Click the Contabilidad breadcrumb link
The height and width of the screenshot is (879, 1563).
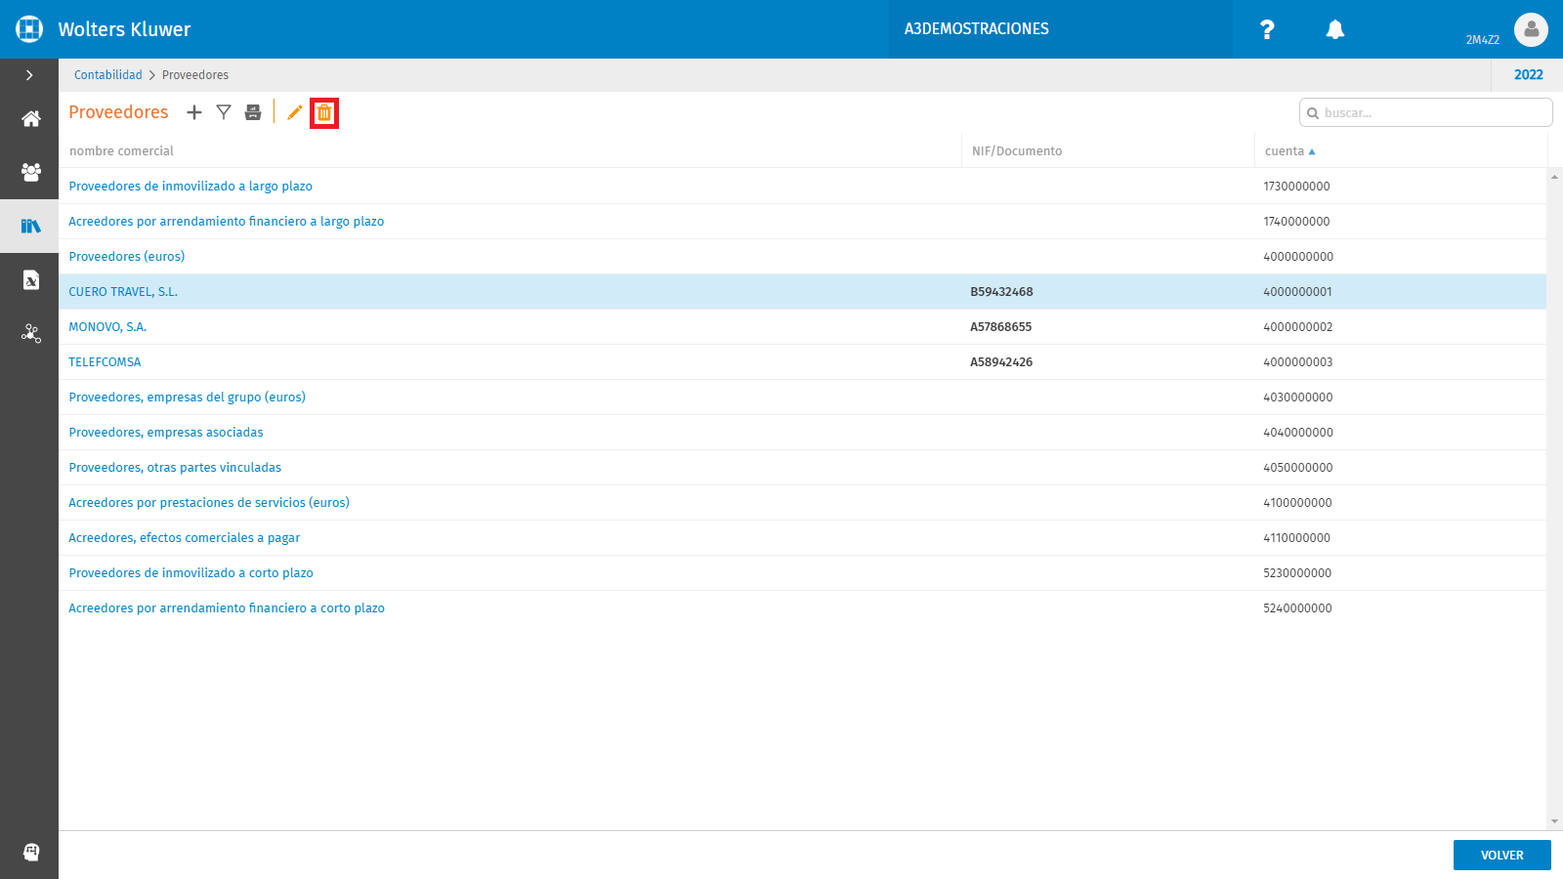pyautogui.click(x=108, y=75)
